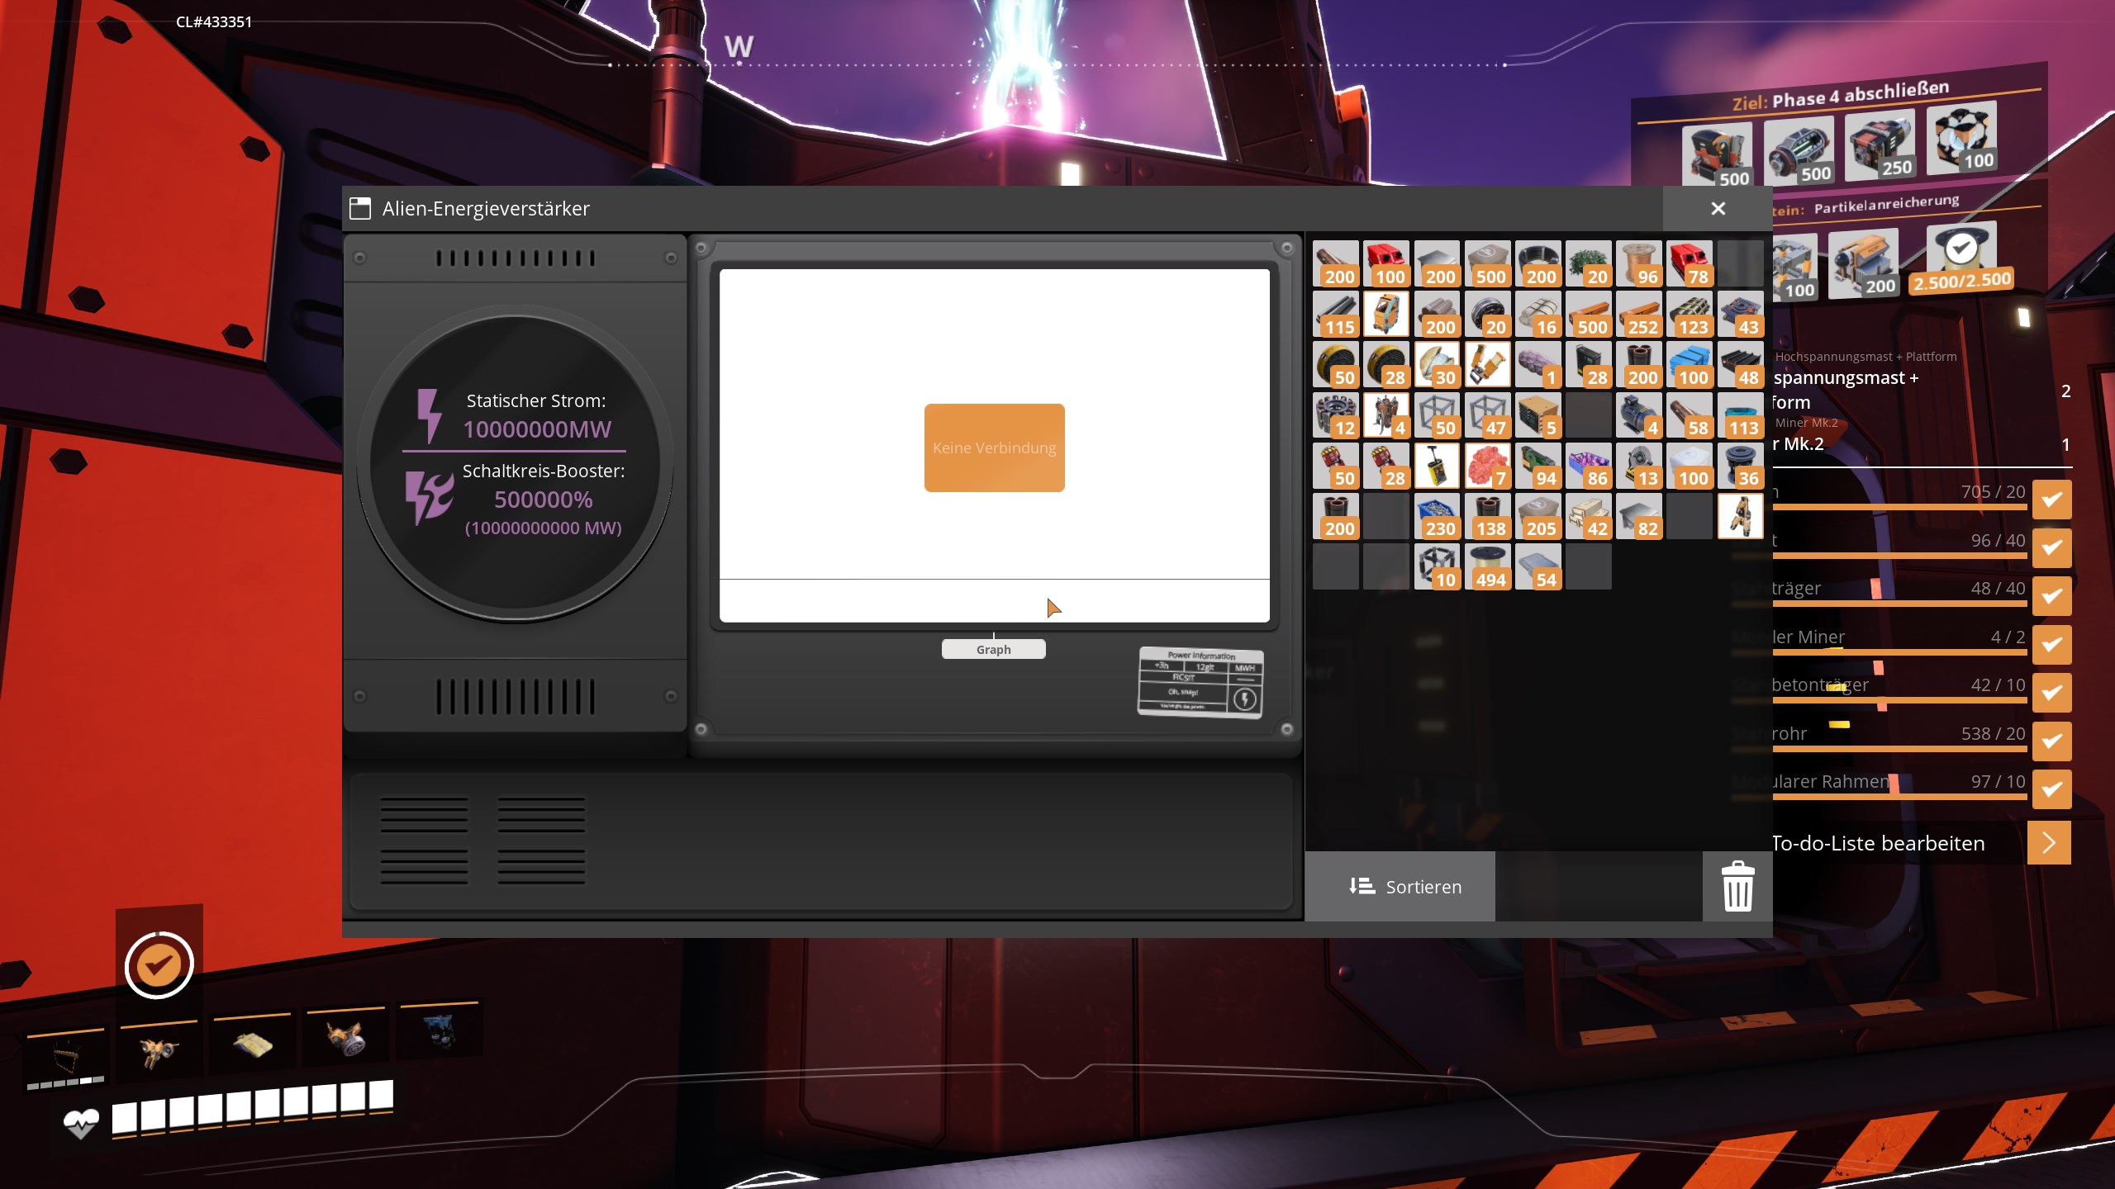Click the motor item with count 4

(1638, 414)
